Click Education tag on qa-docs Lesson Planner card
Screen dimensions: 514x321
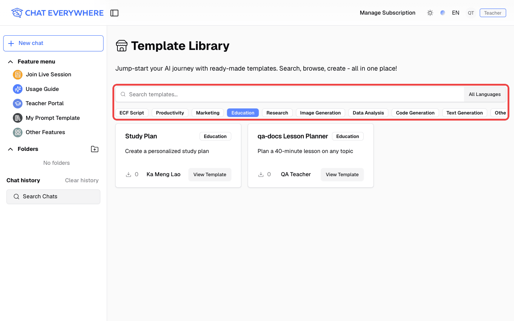[348, 136]
